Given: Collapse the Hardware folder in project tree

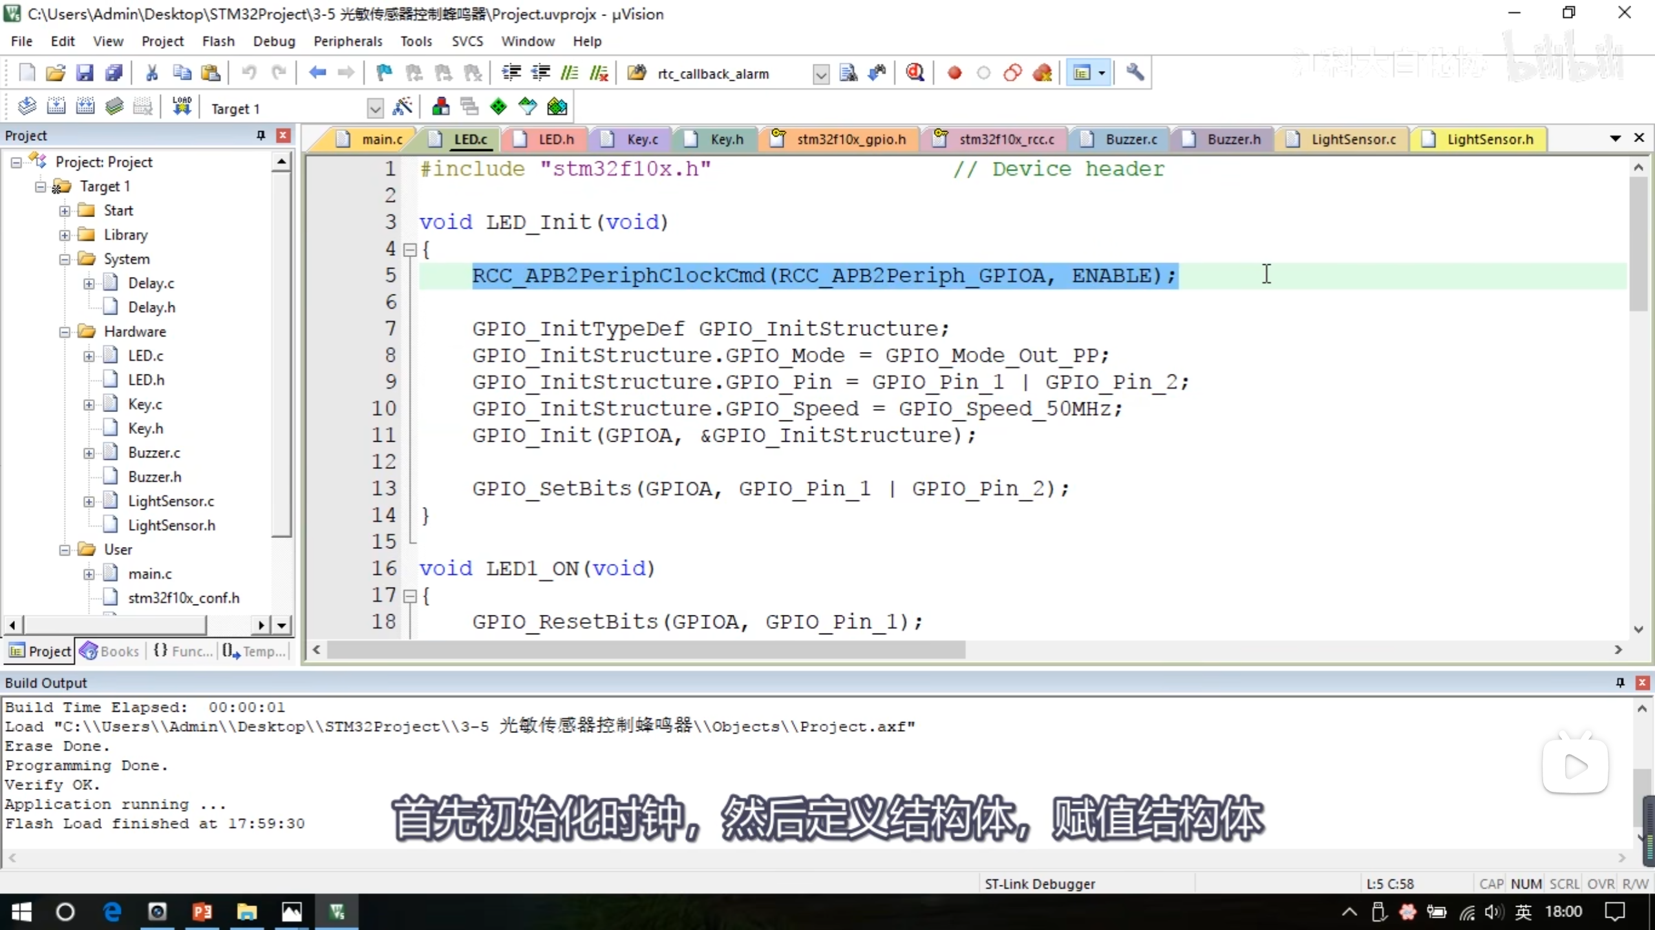Looking at the screenshot, I should pyautogui.click(x=65, y=332).
